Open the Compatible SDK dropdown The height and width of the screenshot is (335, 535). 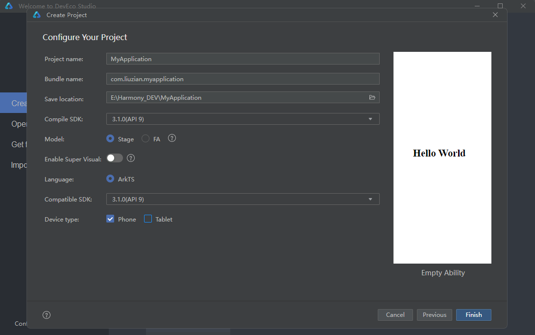243,199
